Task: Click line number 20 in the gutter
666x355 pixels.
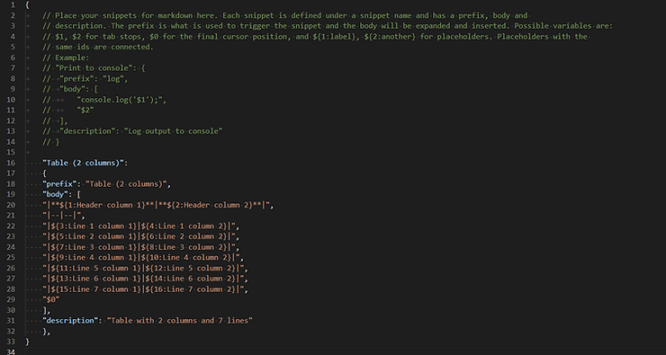Action: (x=11, y=205)
